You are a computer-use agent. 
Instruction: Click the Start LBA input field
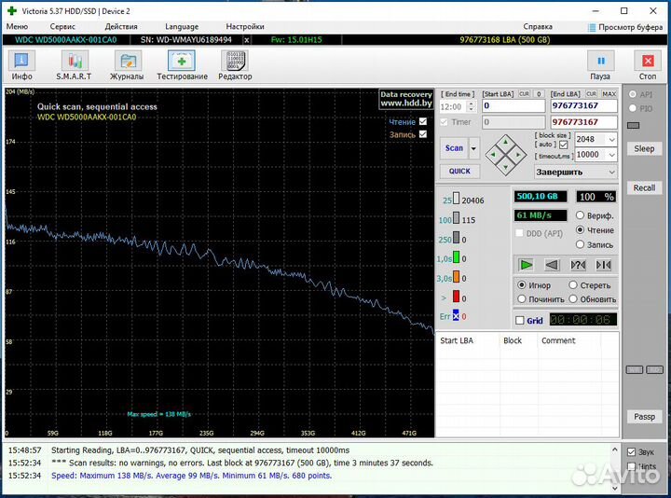pos(514,105)
